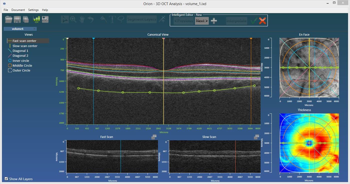Select the lasso region tool
The image size is (350, 184).
(121, 19)
